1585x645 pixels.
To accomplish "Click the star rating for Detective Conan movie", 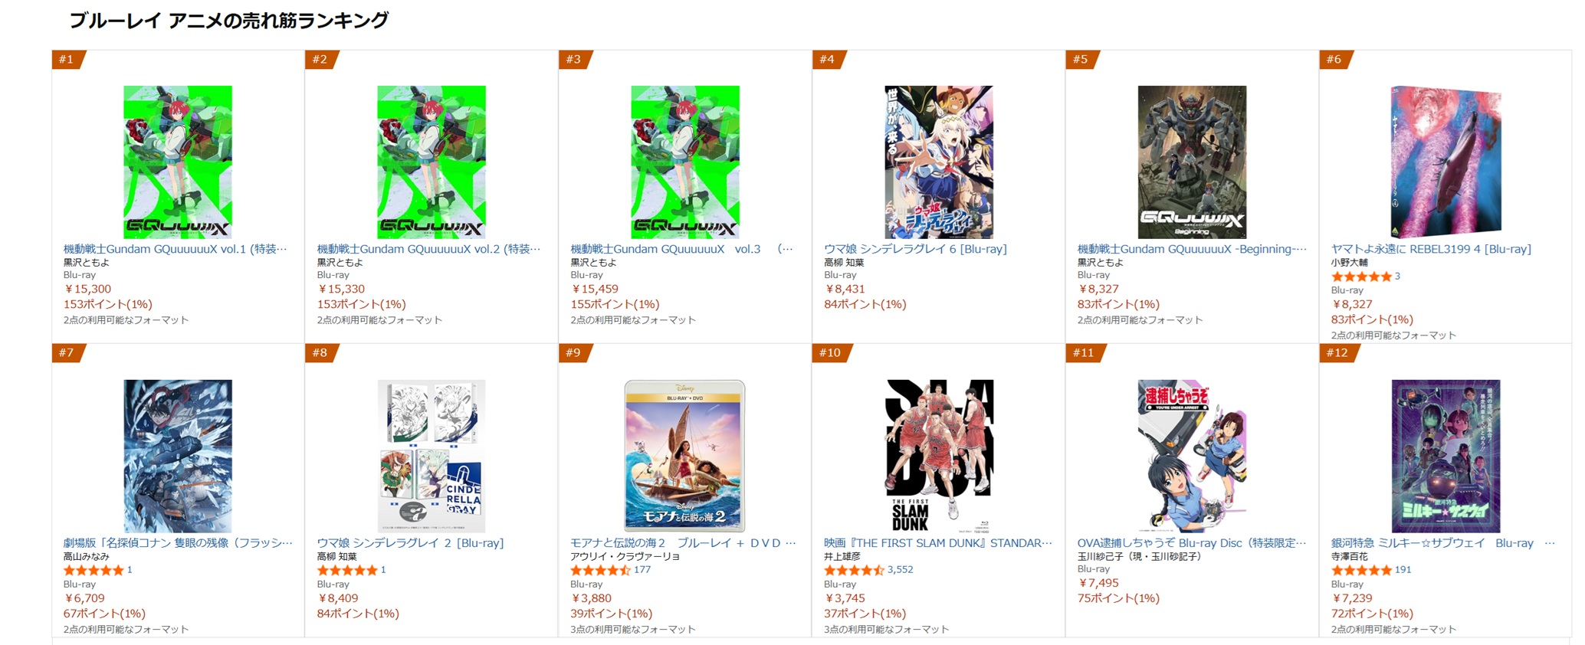I will coord(93,570).
